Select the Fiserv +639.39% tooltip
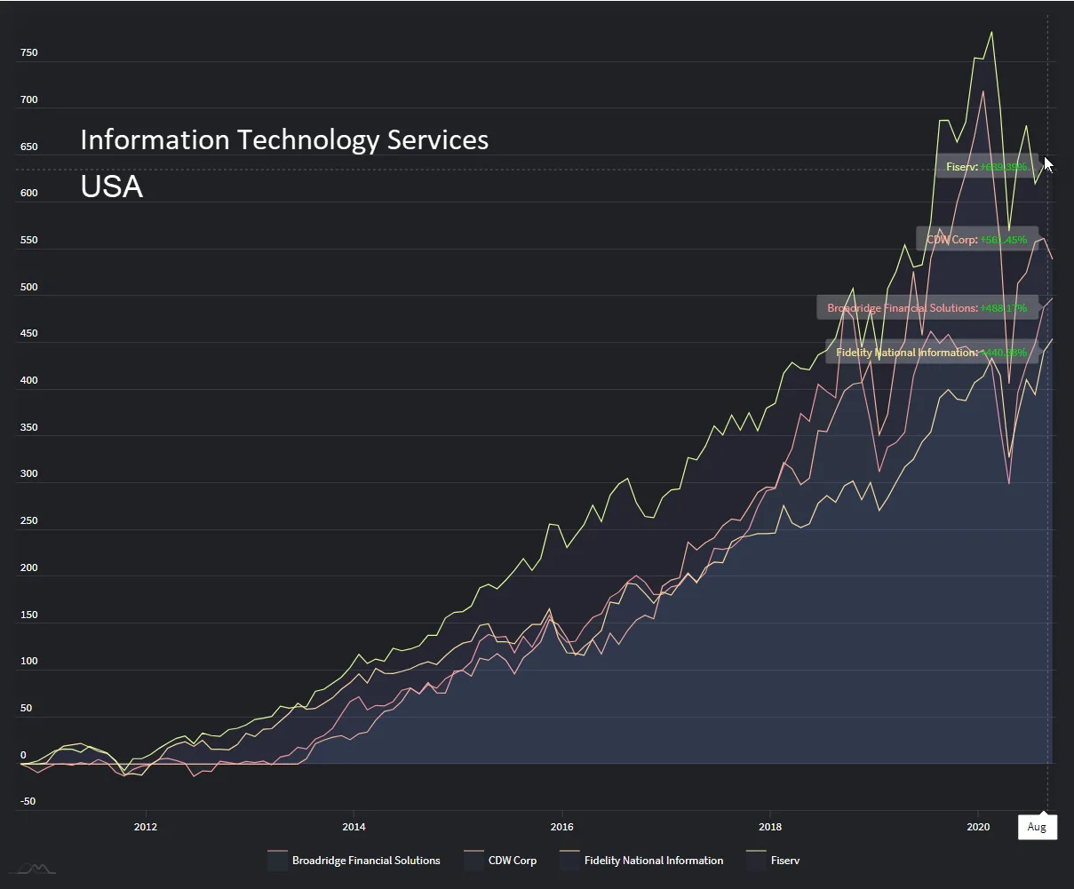1074x889 pixels. [986, 166]
